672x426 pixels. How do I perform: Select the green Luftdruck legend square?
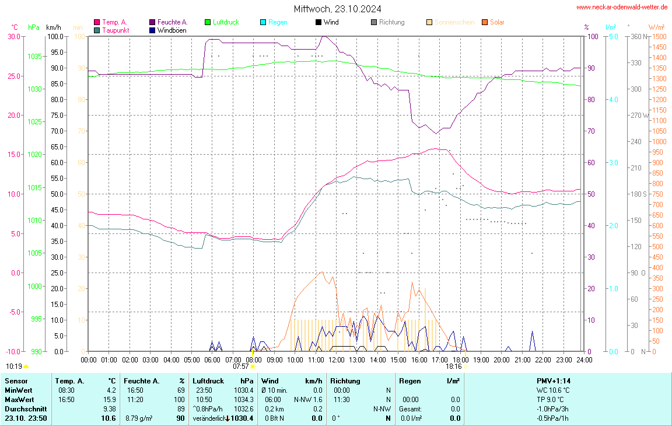[208, 22]
